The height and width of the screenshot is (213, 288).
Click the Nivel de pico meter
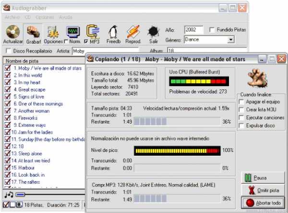click(177, 151)
